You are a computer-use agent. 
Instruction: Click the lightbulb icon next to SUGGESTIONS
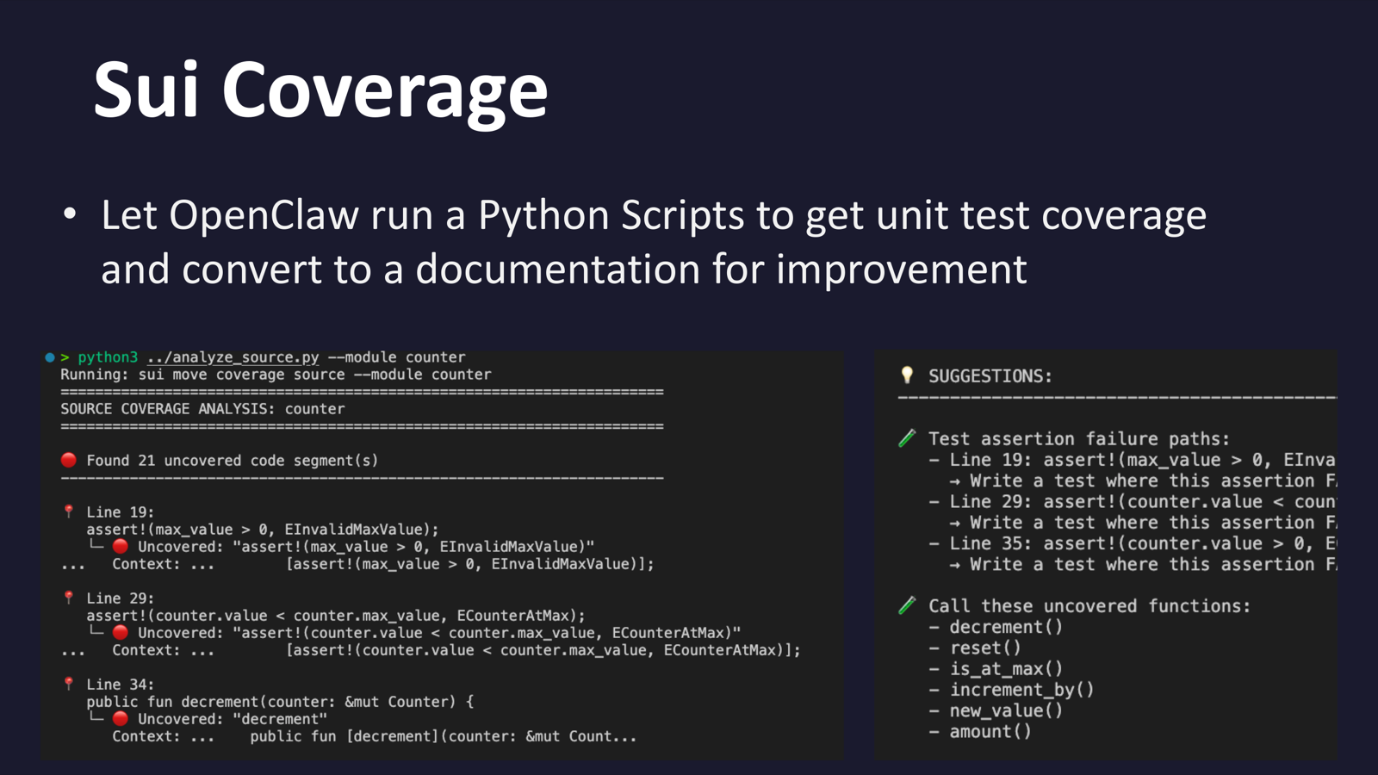[x=907, y=375]
